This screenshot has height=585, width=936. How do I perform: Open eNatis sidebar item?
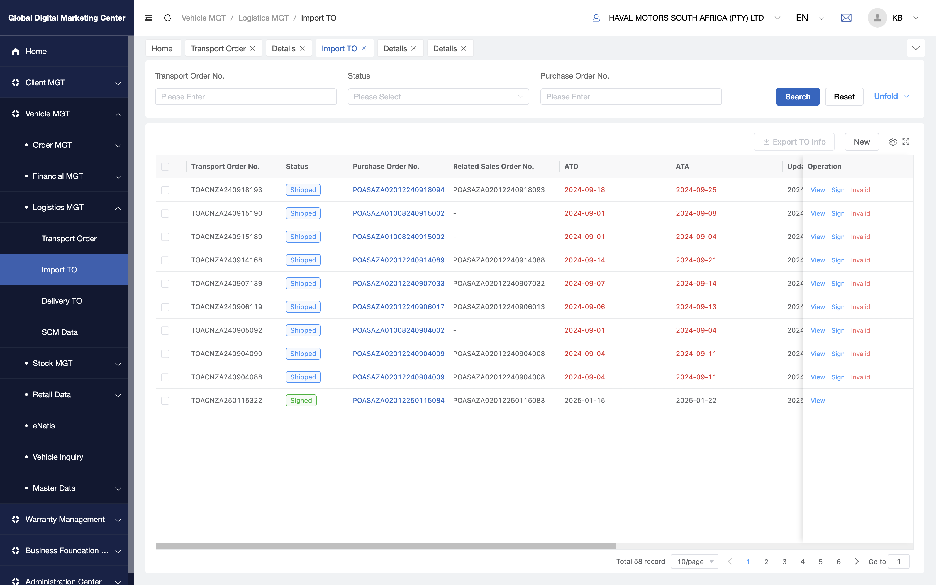pyautogui.click(x=64, y=426)
